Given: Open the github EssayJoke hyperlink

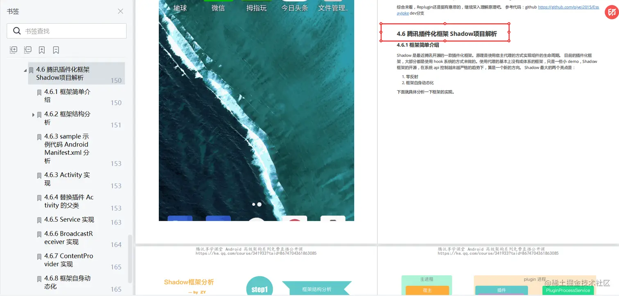Looking at the screenshot, I should 569,7.
